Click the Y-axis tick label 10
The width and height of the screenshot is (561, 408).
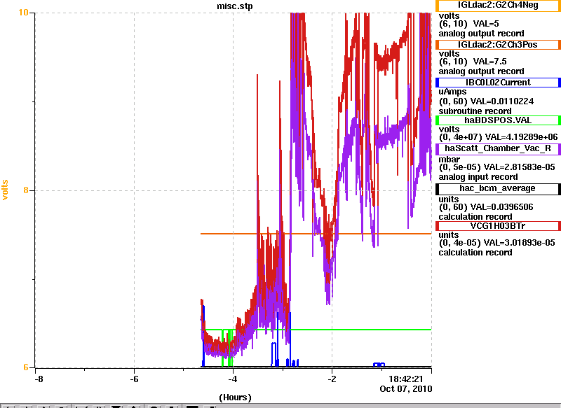pyautogui.click(x=23, y=13)
